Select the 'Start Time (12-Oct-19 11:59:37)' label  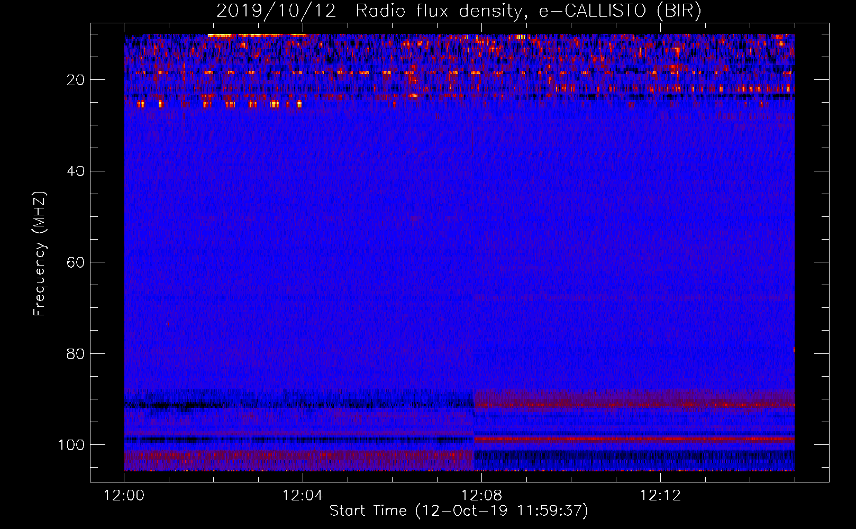coord(459,511)
